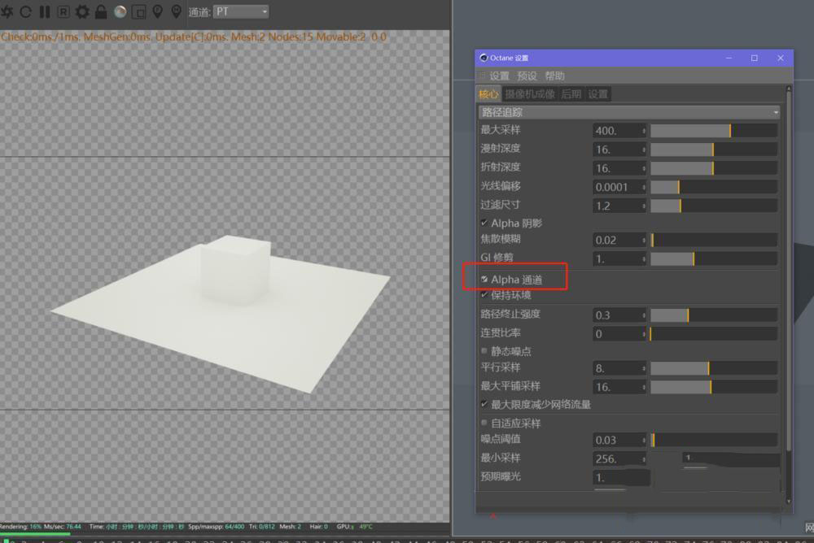This screenshot has height=543, width=814.
Task: Switch to the 核心 tab
Action: click(x=488, y=93)
